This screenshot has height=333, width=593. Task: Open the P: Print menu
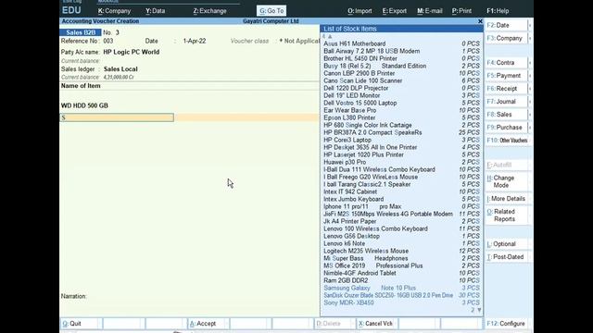[461, 11]
